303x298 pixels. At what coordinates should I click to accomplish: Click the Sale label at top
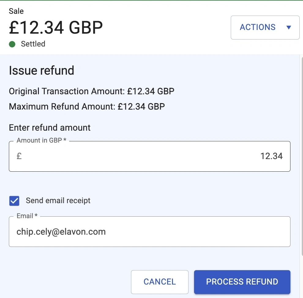click(16, 11)
